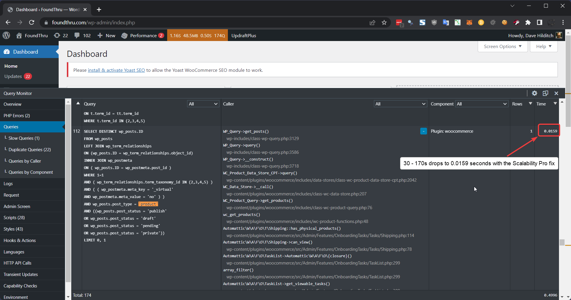
Task: Open Home submenu item
Action: point(11,66)
